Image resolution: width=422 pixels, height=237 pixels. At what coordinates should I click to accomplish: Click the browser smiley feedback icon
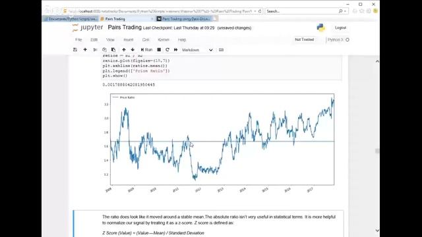[x=375, y=11]
